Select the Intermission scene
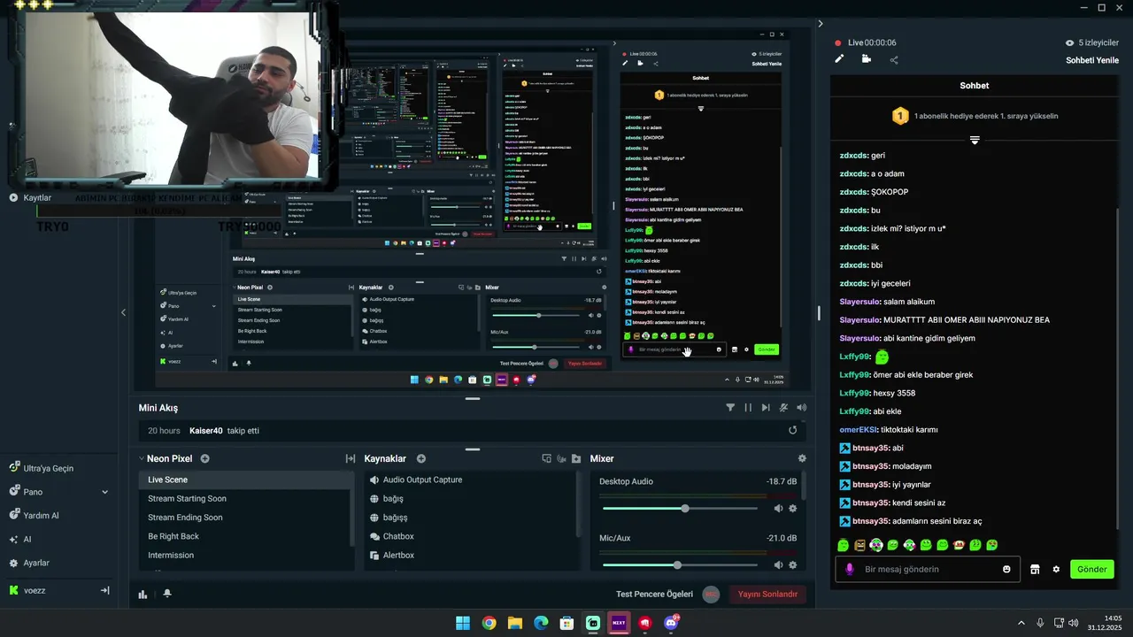 (244, 555)
